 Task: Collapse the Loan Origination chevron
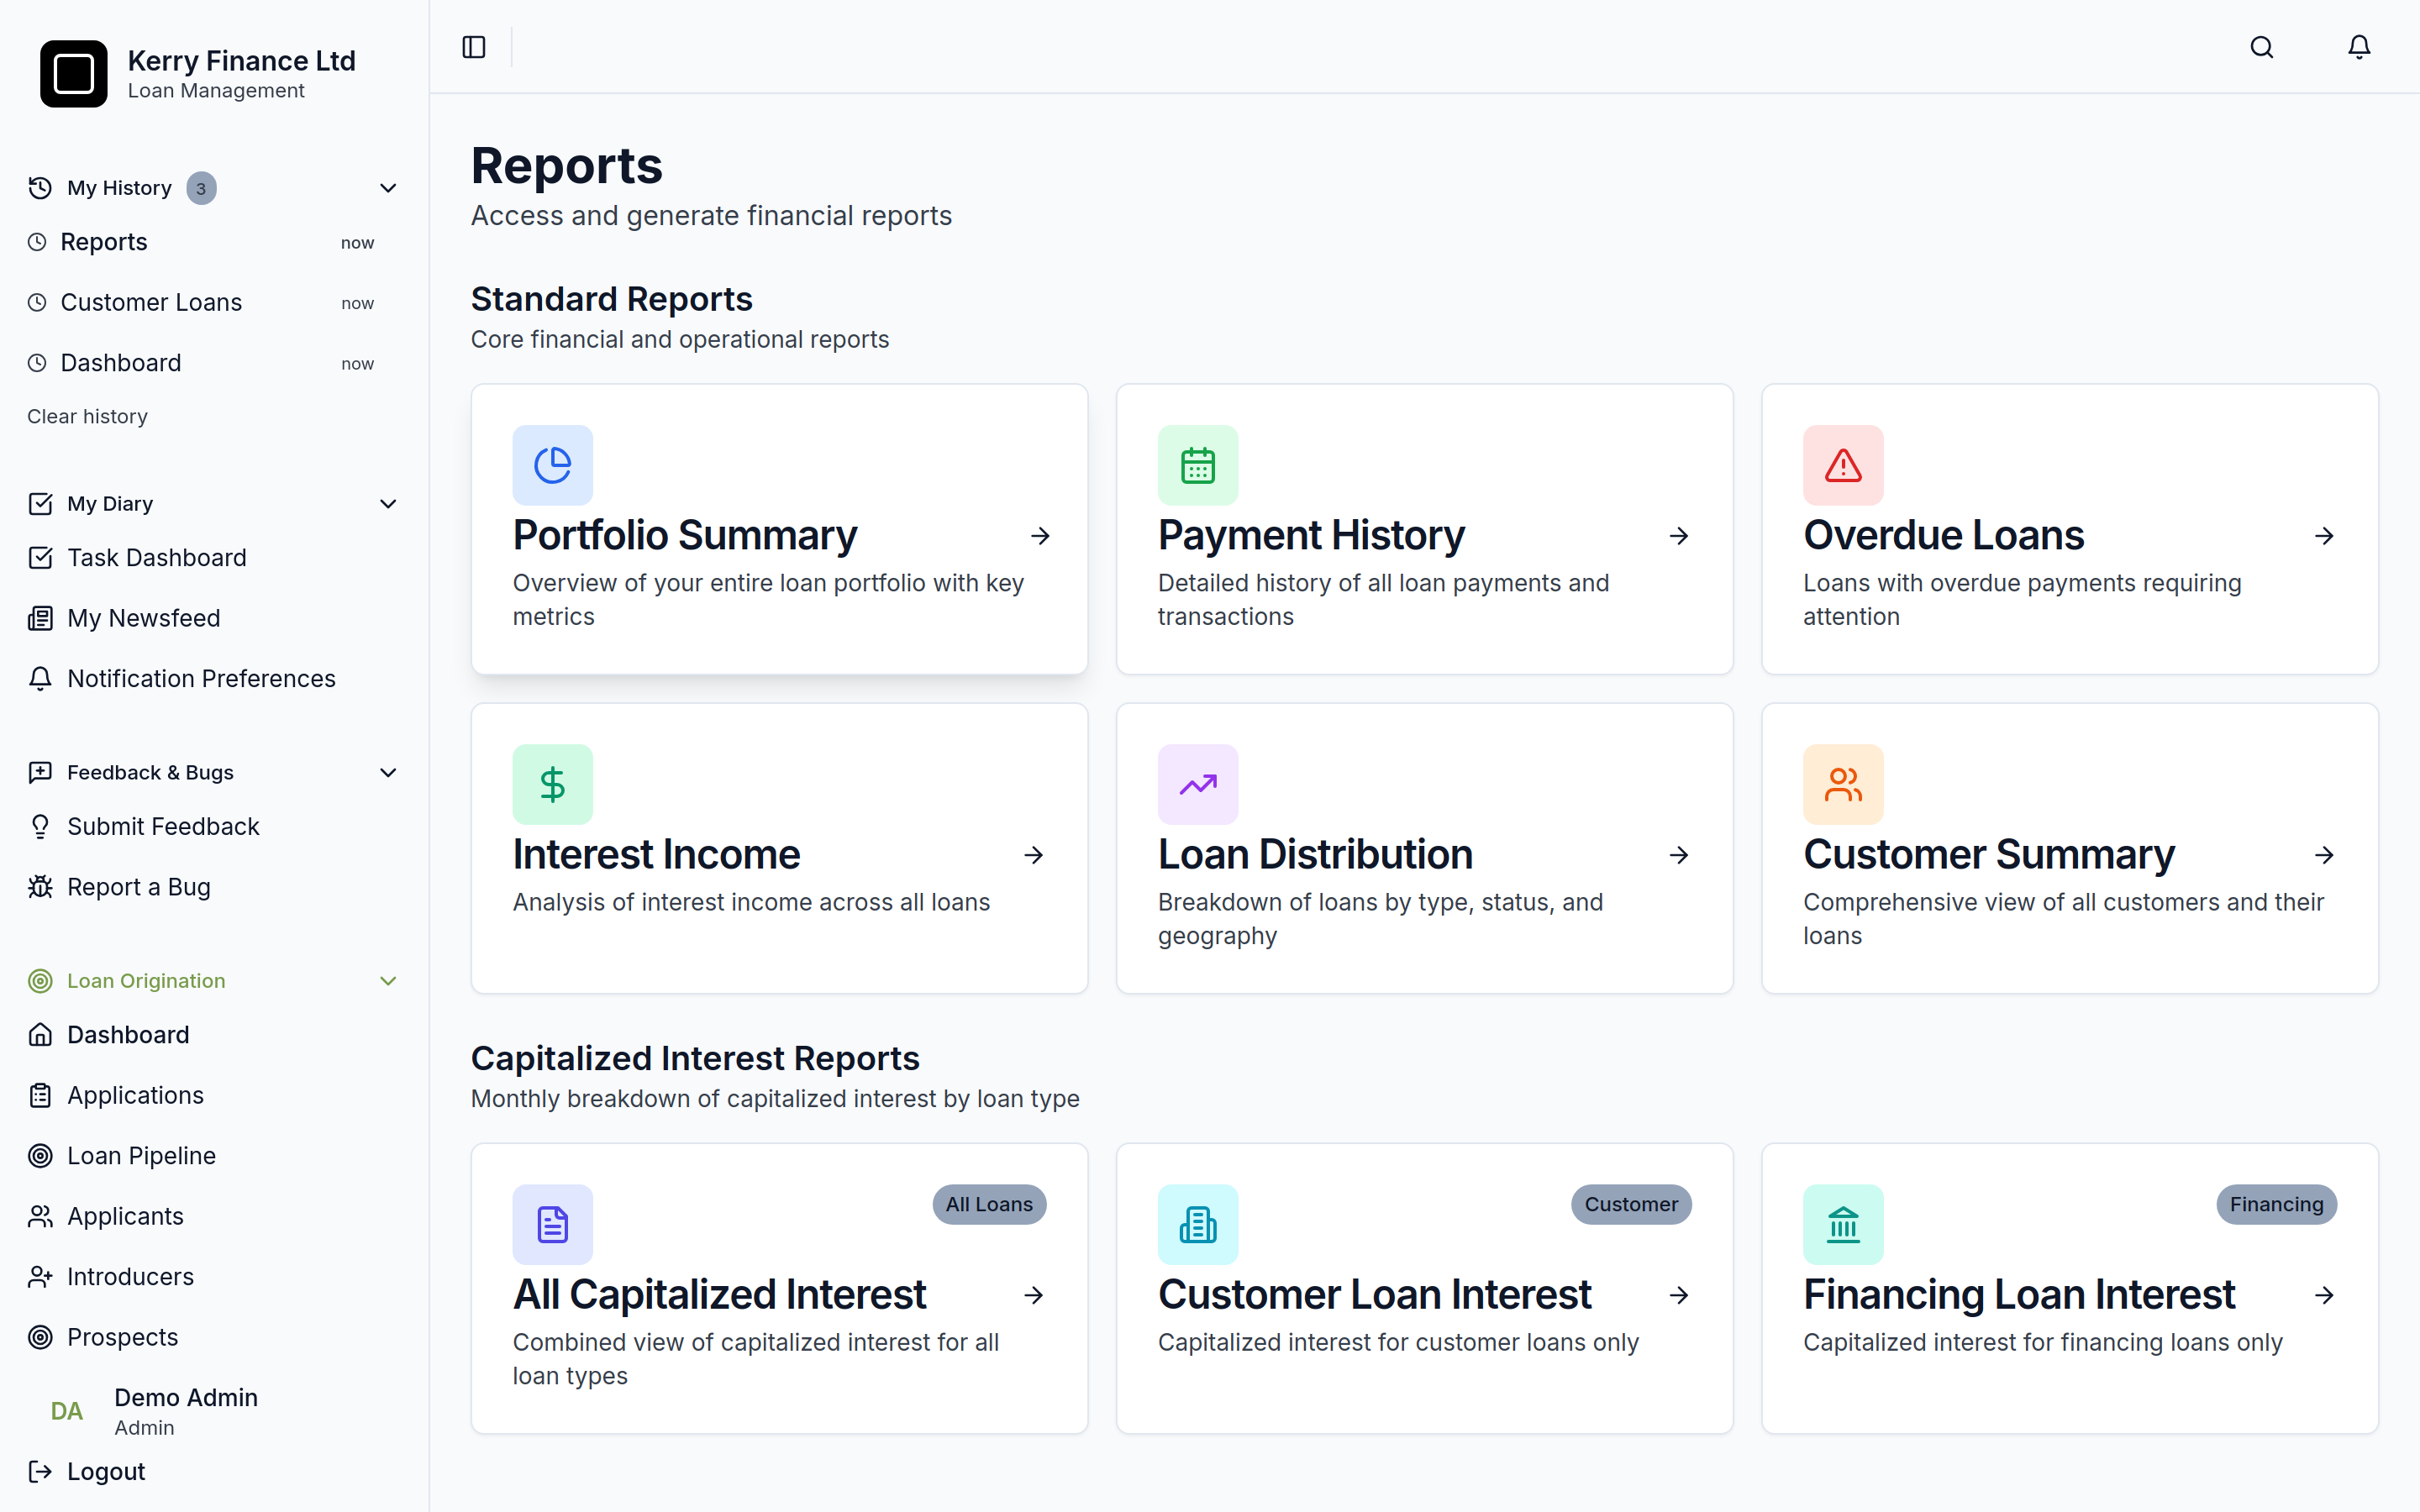click(x=388, y=981)
